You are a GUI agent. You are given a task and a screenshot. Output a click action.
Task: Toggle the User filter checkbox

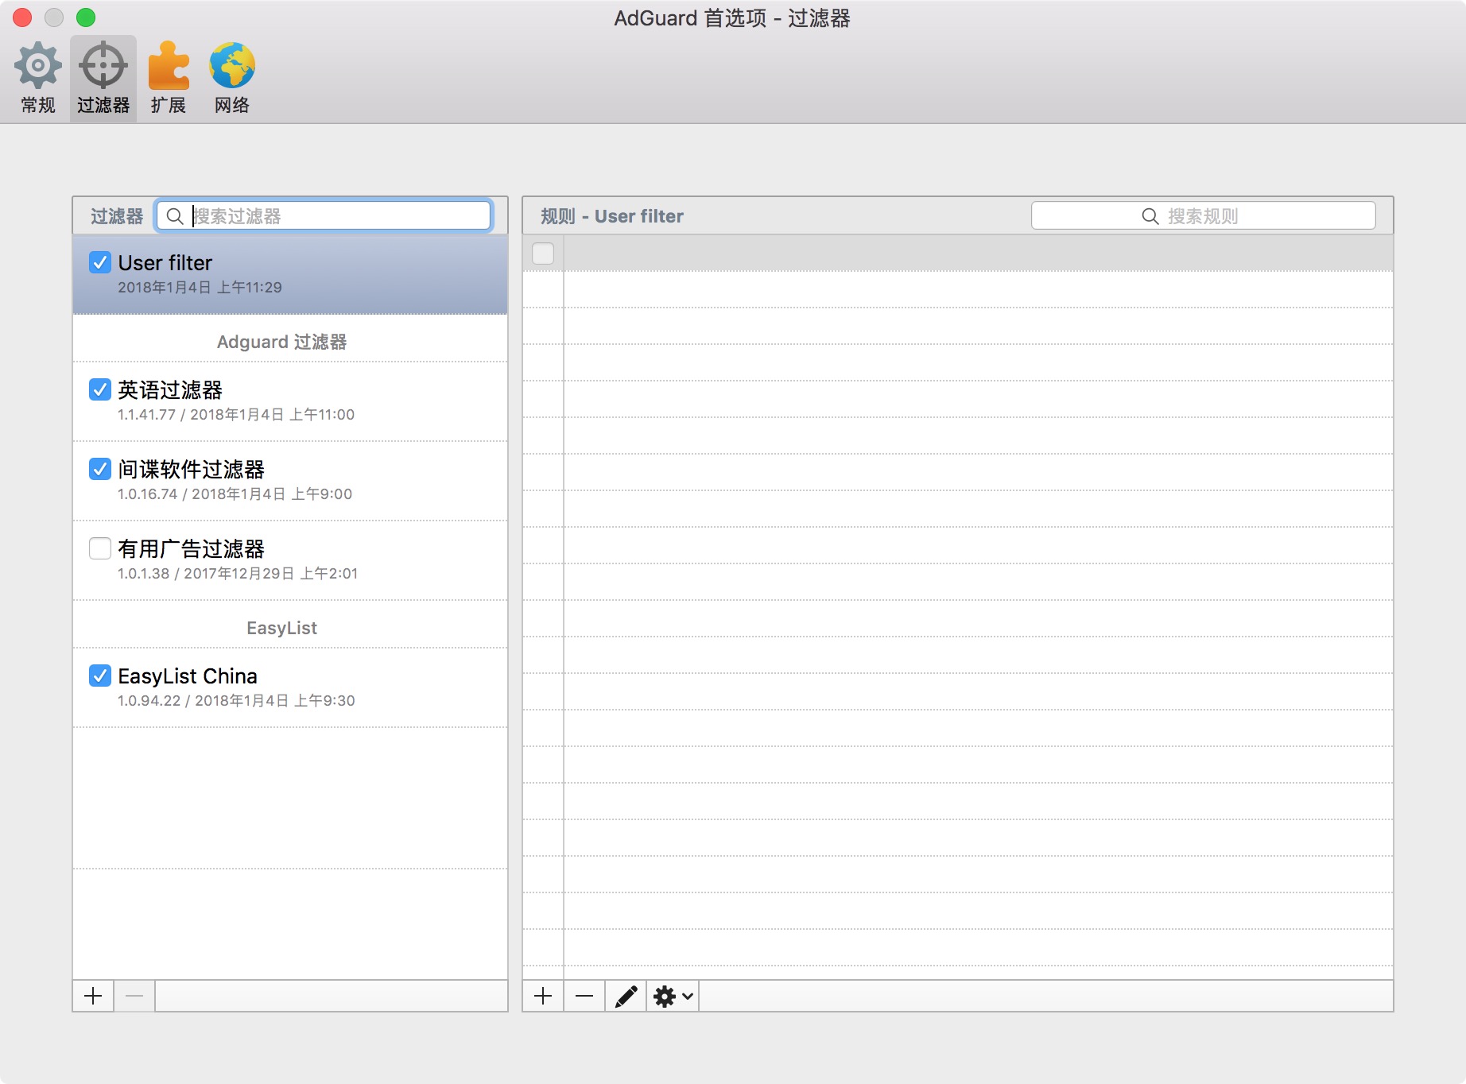[x=100, y=262]
